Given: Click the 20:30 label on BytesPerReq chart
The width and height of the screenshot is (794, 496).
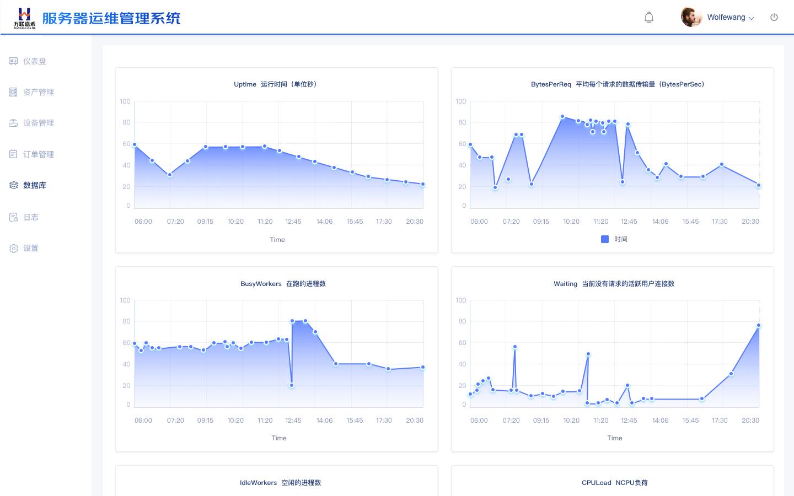Looking at the screenshot, I should pos(750,222).
